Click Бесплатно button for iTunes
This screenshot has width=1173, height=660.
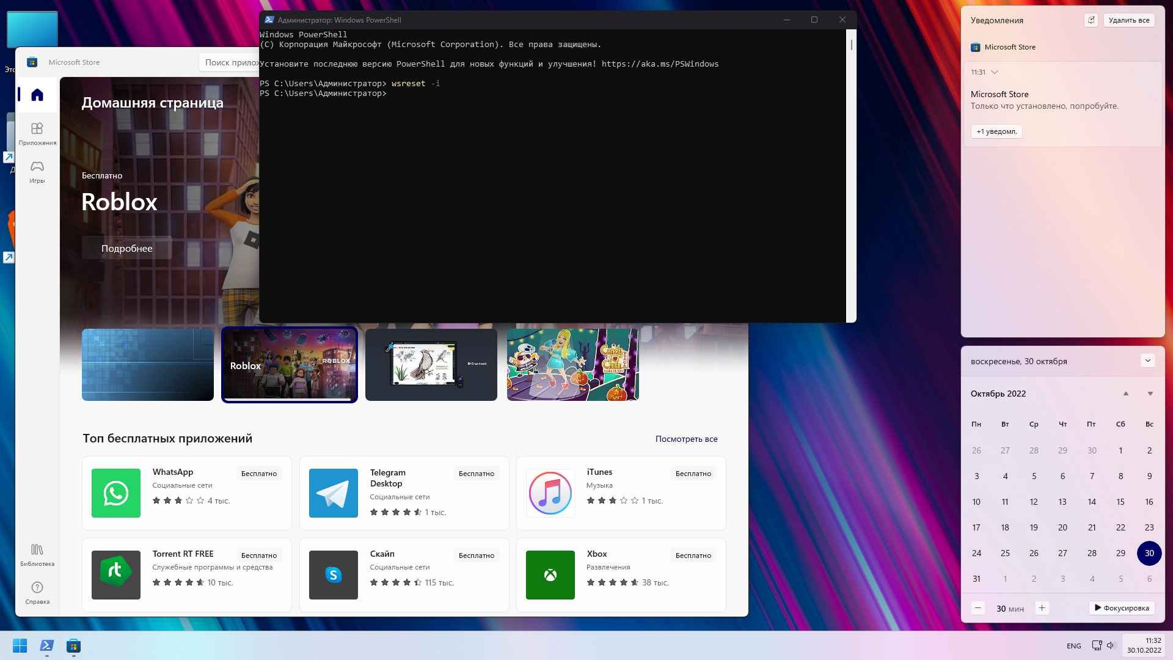693,474
